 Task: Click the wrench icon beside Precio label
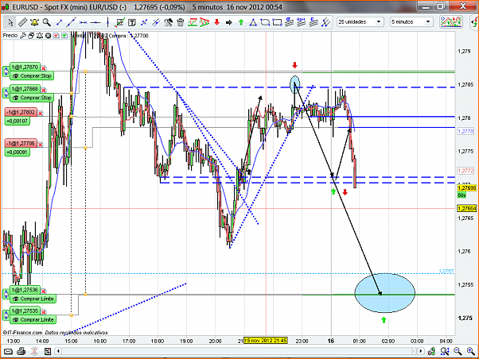pos(22,36)
